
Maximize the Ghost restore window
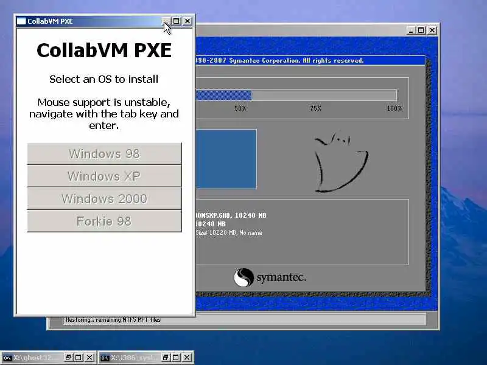coord(421,30)
